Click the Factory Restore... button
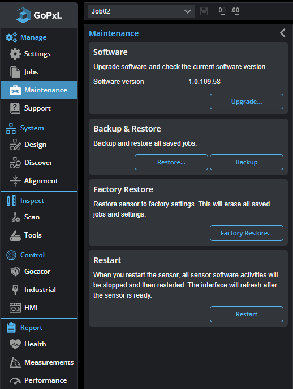The width and height of the screenshot is (293, 389). [247, 233]
